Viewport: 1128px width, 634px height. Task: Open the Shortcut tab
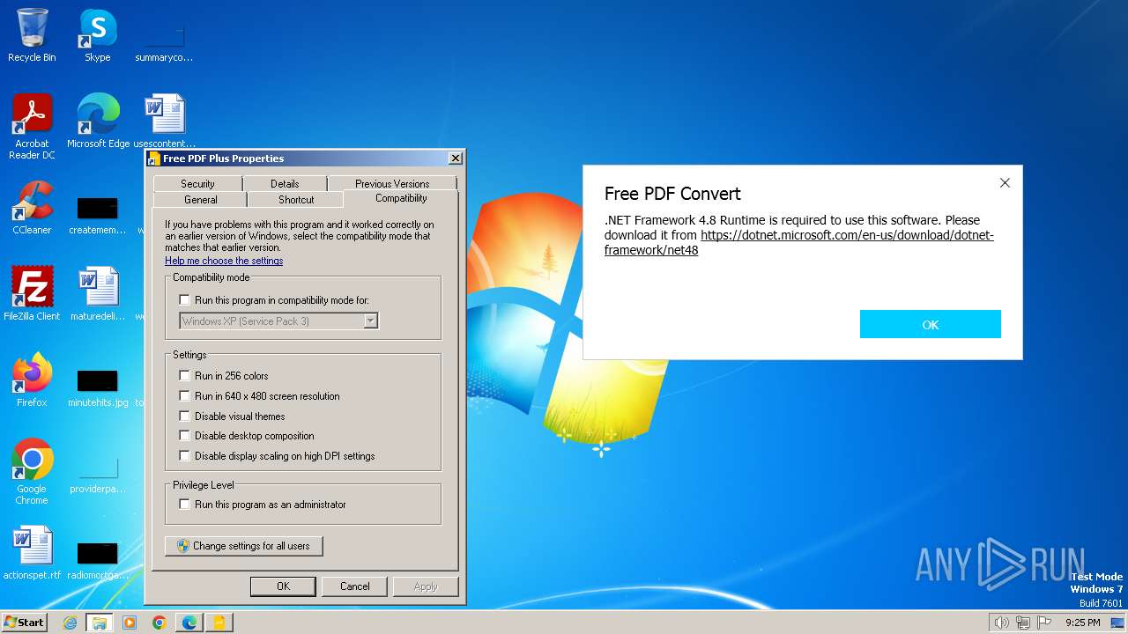click(296, 200)
